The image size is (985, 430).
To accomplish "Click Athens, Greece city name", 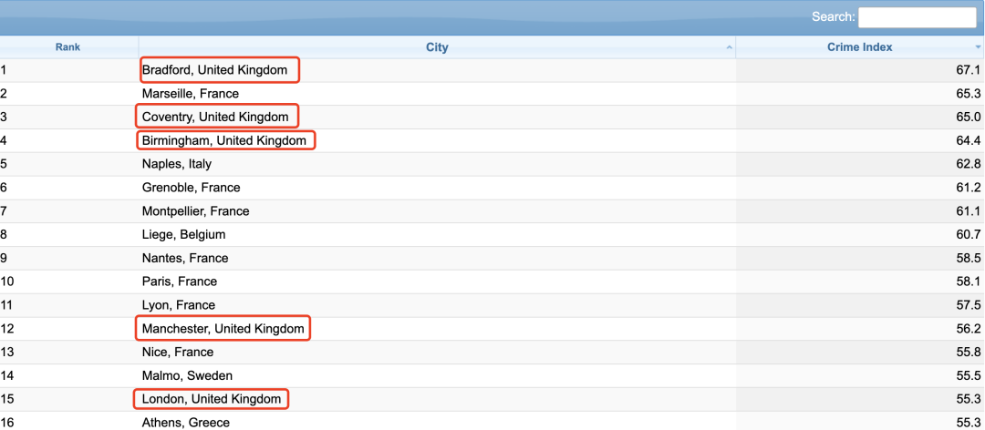I will pos(186,423).
